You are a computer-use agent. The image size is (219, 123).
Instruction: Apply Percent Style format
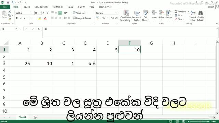pos(103,18)
